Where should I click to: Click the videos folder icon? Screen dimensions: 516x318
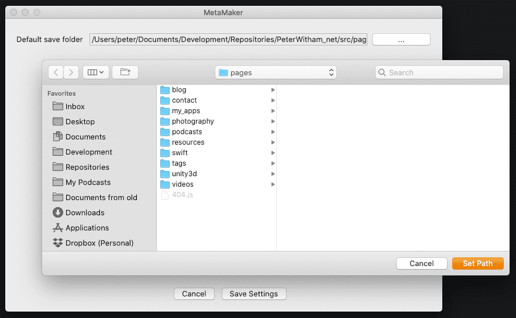(x=165, y=184)
